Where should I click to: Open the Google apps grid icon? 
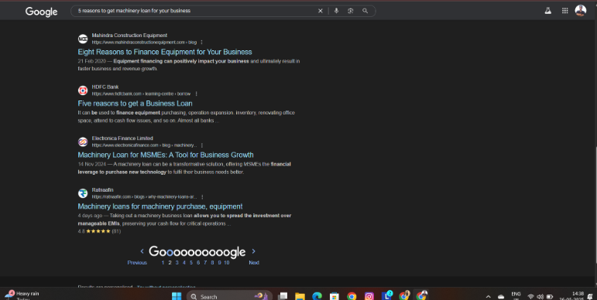(x=565, y=11)
